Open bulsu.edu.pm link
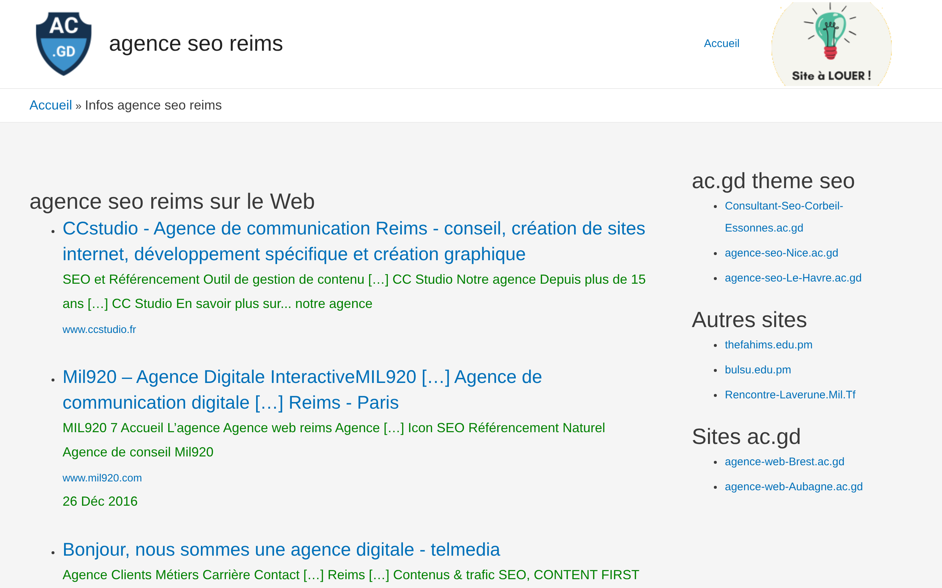 [x=758, y=370]
